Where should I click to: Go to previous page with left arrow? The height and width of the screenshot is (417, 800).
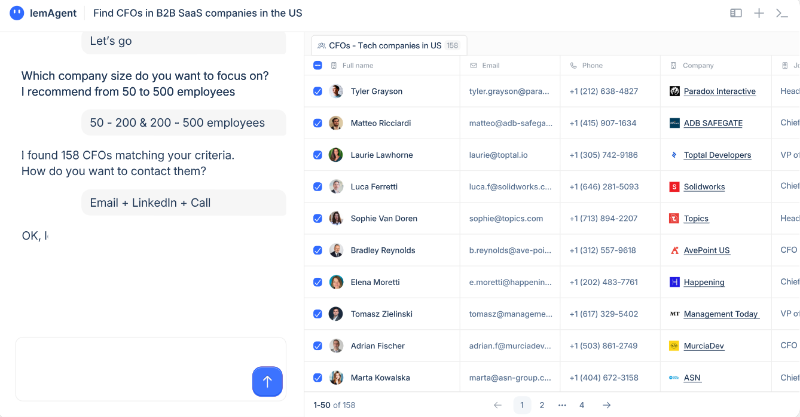[497, 405]
